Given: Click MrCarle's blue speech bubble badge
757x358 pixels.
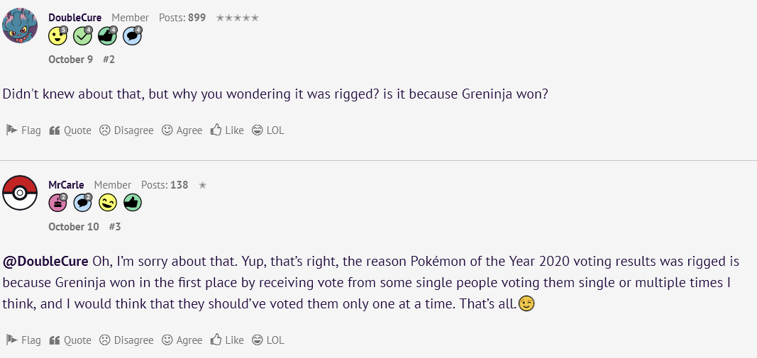Looking at the screenshot, I should (82, 203).
